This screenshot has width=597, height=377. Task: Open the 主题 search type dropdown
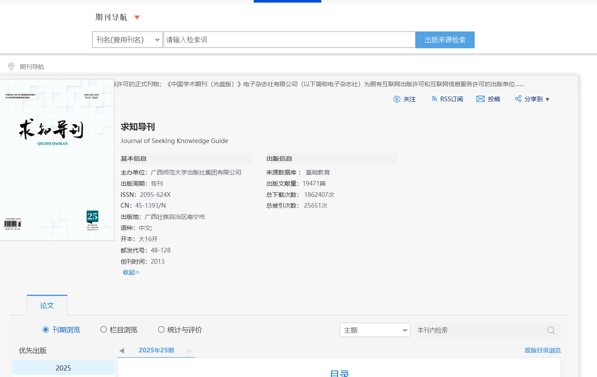click(375, 330)
